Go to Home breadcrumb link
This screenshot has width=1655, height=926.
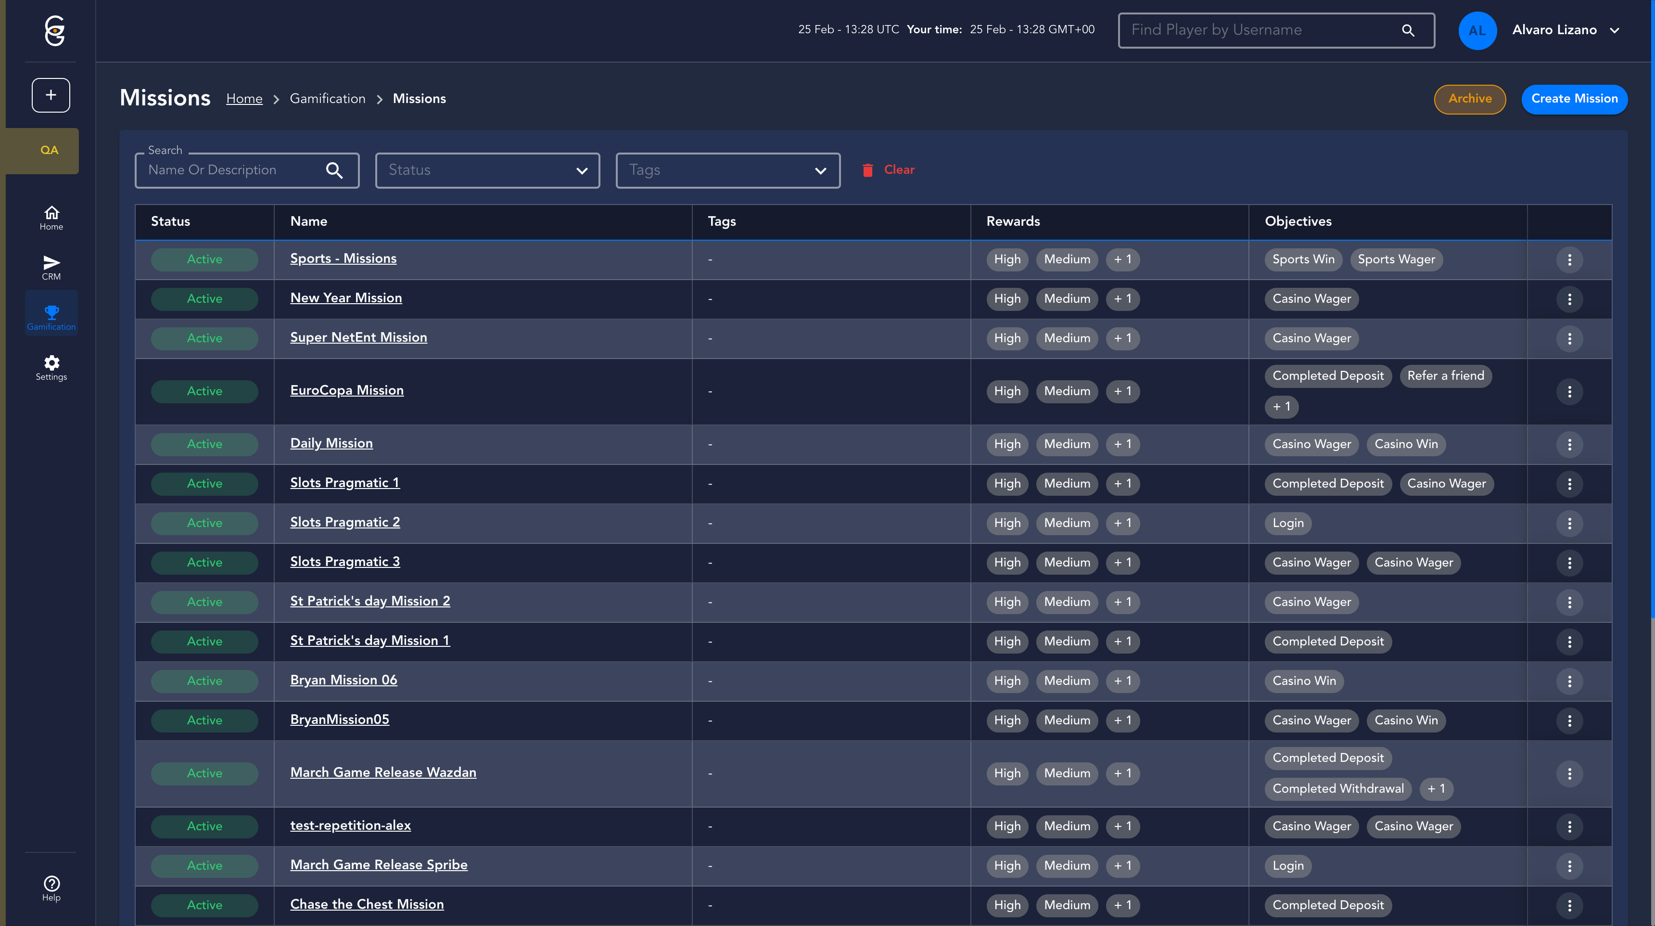[x=244, y=98]
